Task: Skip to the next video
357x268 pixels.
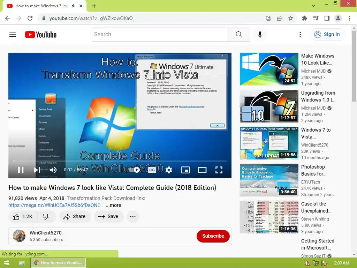Action: 37,170
